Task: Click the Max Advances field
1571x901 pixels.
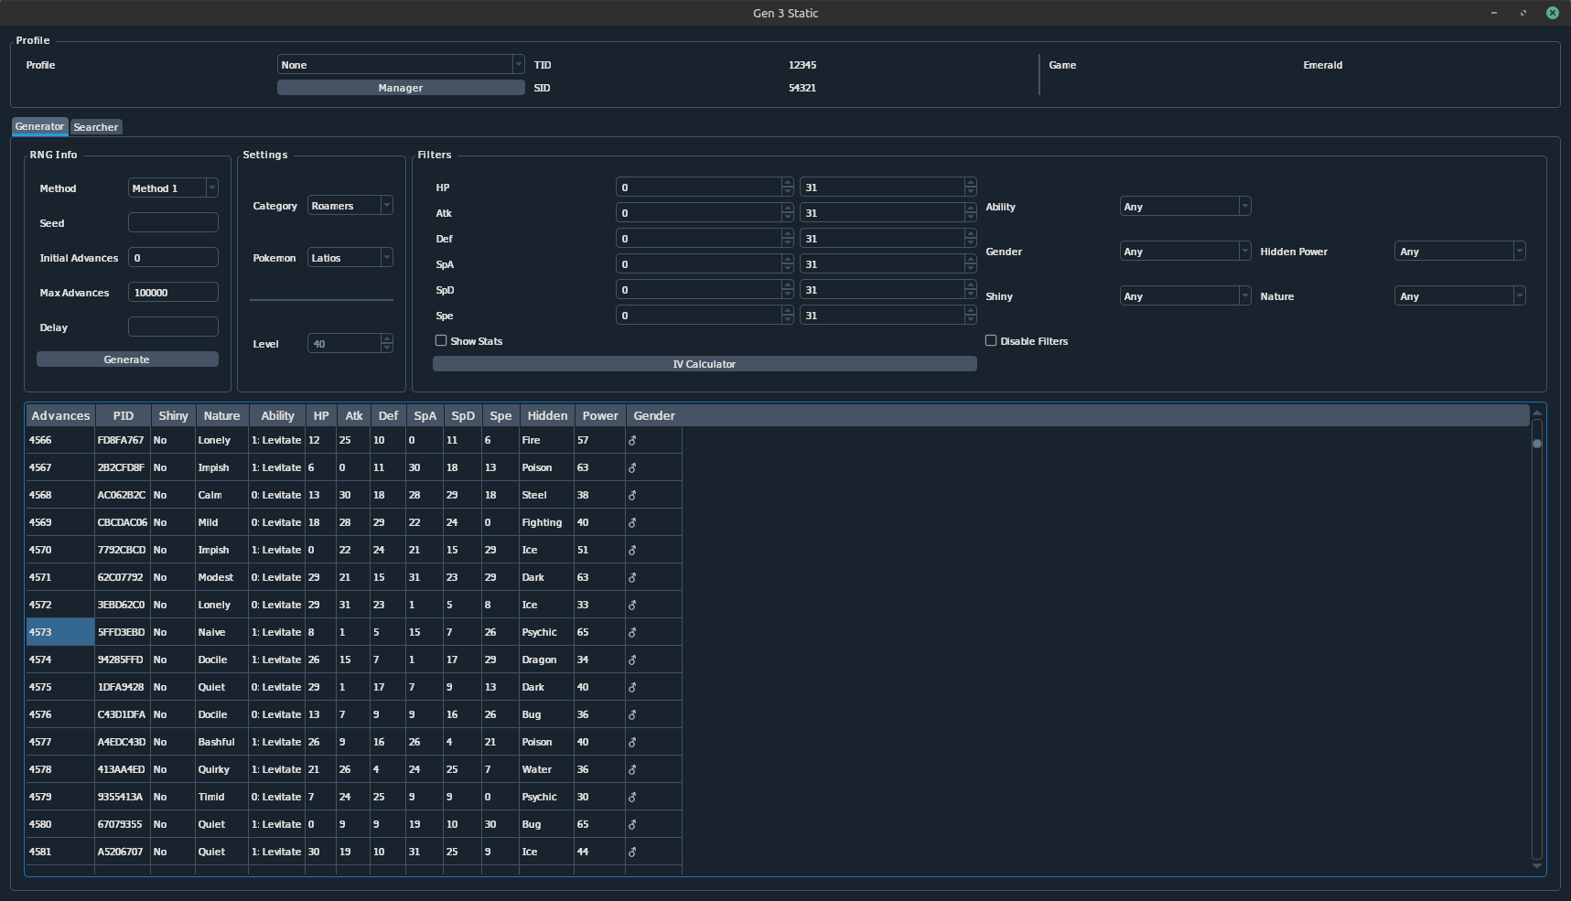Action: click(x=173, y=292)
